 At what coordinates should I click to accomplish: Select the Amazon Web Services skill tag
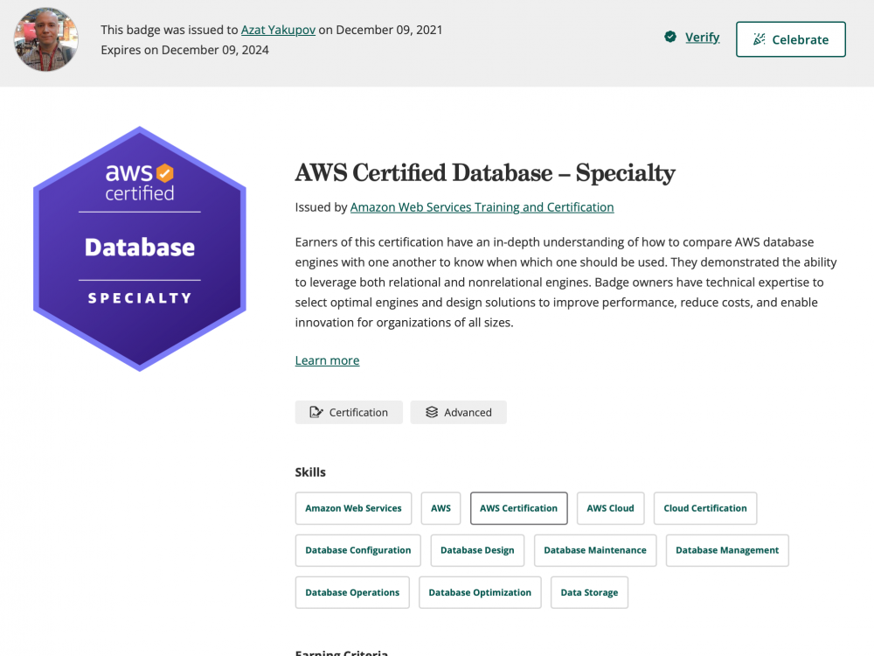click(353, 508)
